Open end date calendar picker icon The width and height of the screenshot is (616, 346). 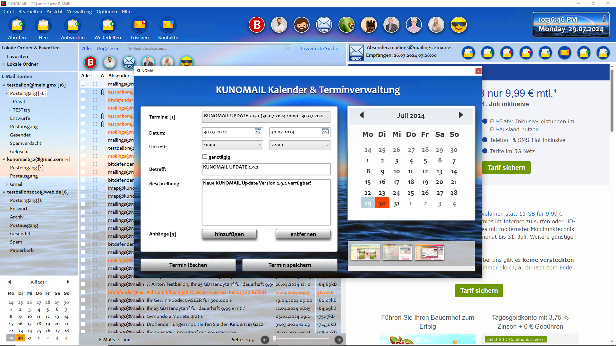[x=325, y=132]
